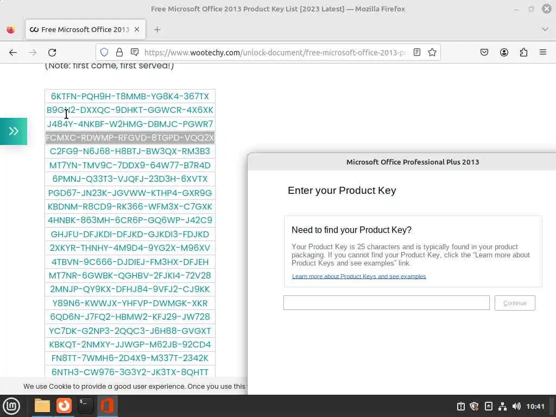Open the Firefox View icon
Image resolution: width=556 pixels, height=417 pixels.
click(x=11, y=30)
